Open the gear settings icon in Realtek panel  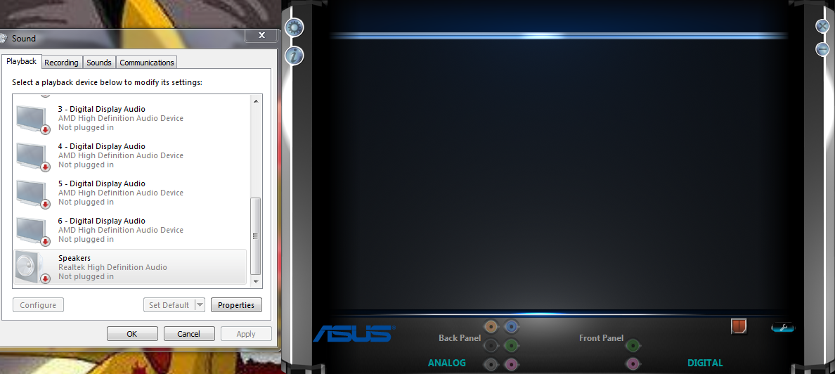(x=294, y=27)
